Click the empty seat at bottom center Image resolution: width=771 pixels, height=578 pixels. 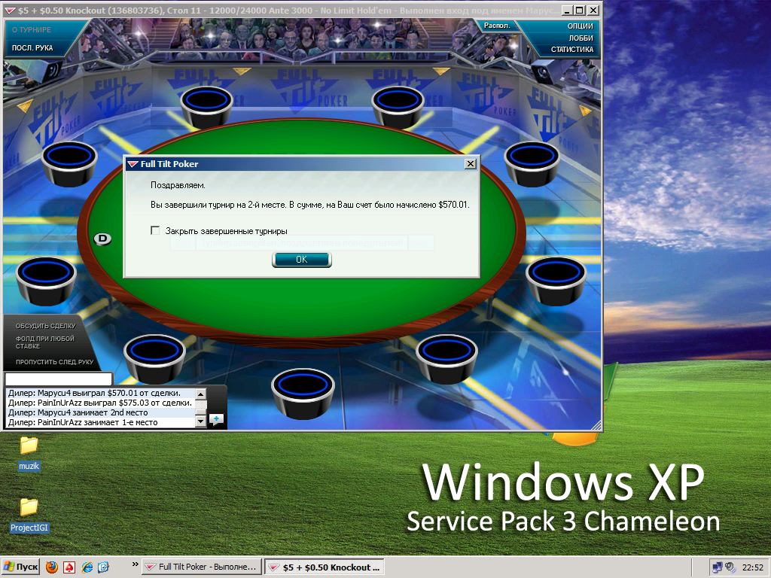click(x=303, y=394)
